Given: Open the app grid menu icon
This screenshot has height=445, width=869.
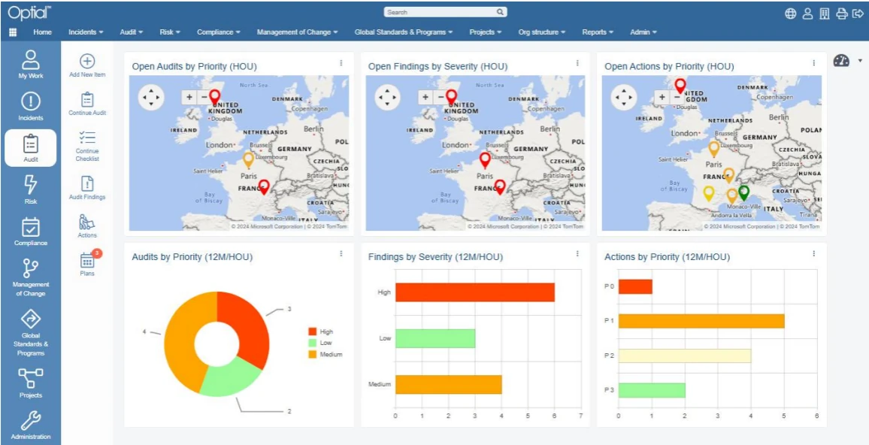Looking at the screenshot, I should click(x=13, y=32).
